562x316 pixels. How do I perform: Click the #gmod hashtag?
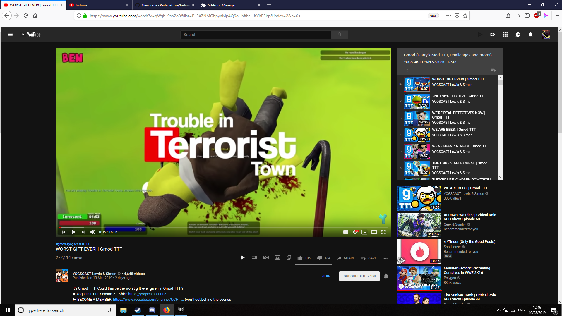tap(61, 244)
